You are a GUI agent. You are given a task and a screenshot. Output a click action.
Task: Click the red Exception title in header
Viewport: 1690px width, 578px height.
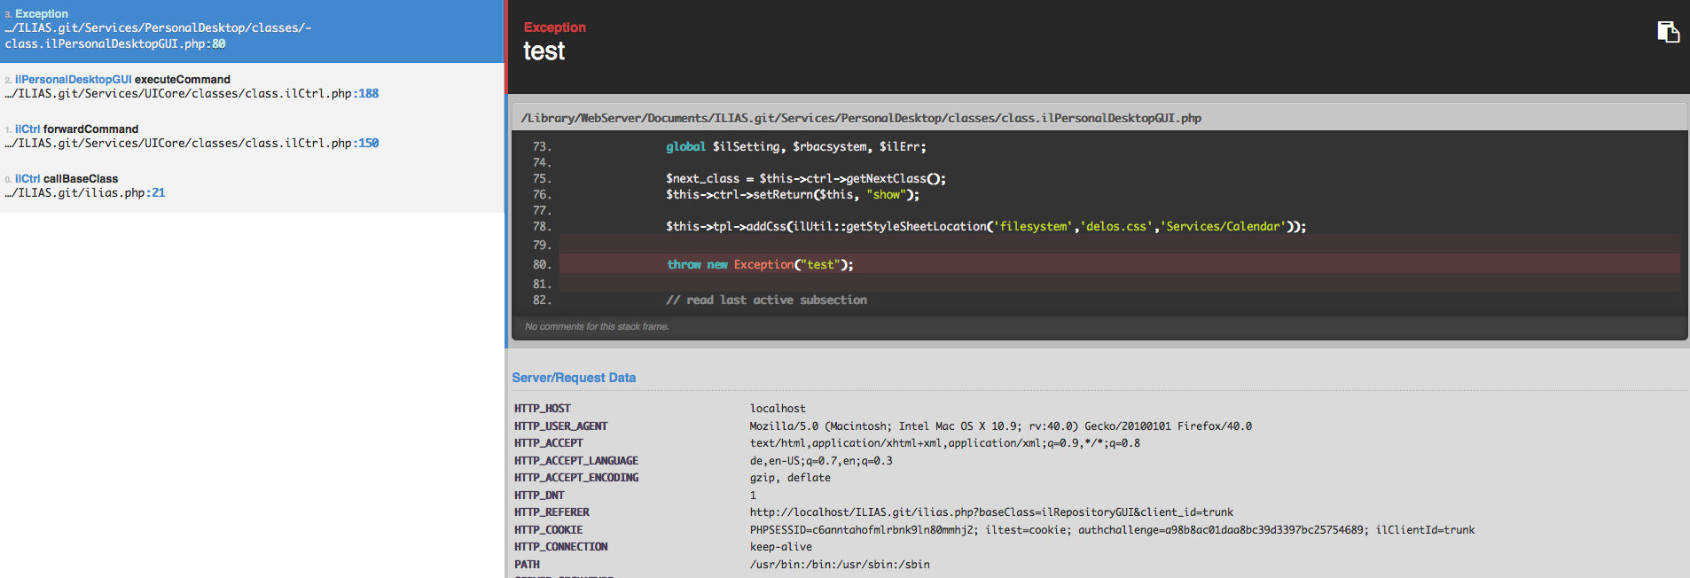[x=554, y=27]
